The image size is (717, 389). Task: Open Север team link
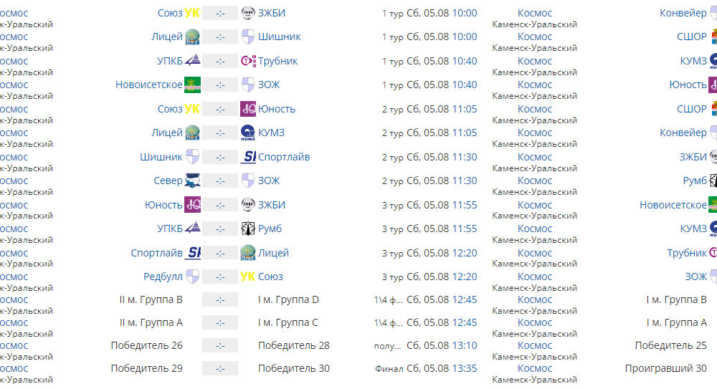[168, 181]
